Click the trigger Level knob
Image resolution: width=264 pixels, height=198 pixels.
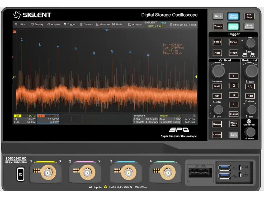coord(250,44)
